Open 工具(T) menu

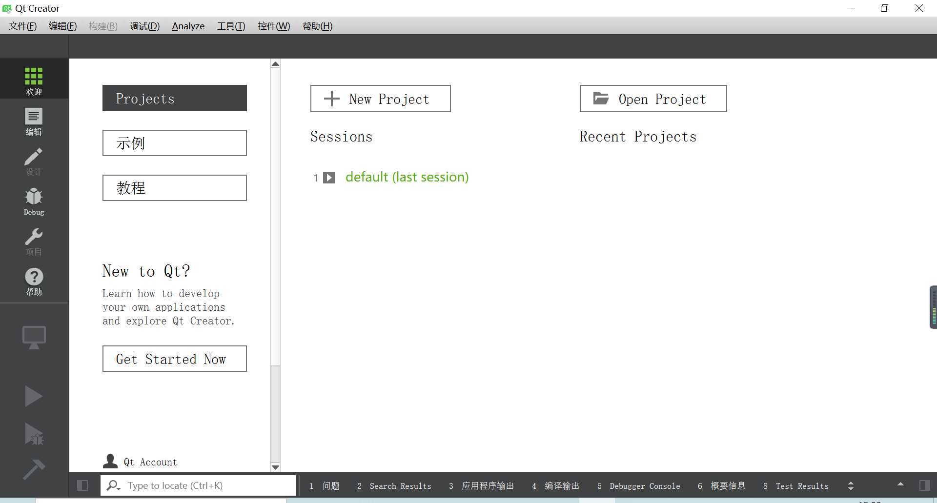click(231, 26)
